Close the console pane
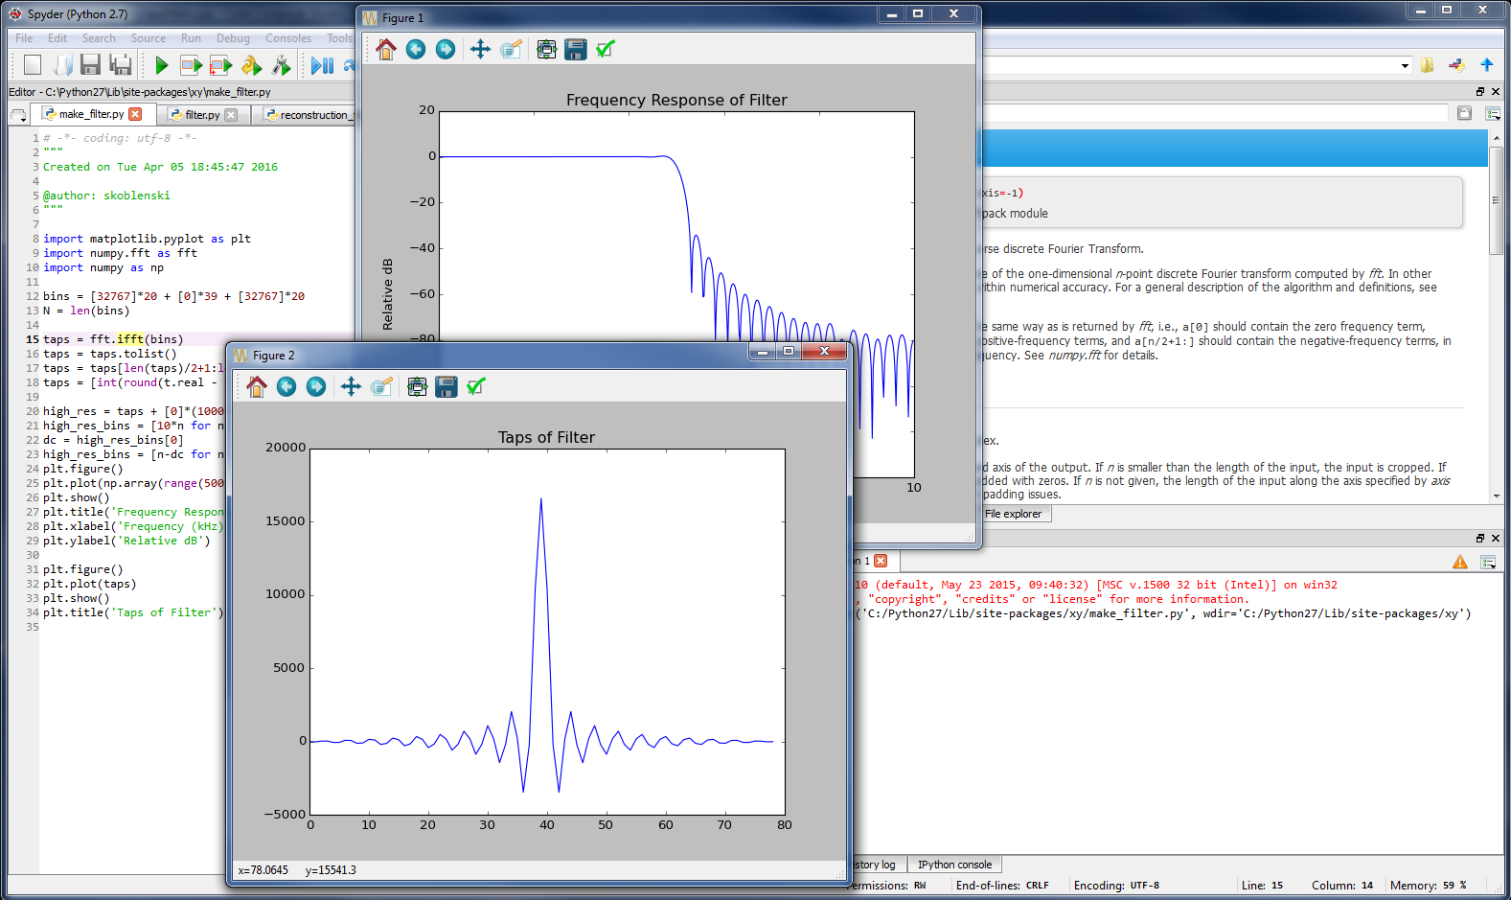This screenshot has height=900, width=1511. [1496, 539]
